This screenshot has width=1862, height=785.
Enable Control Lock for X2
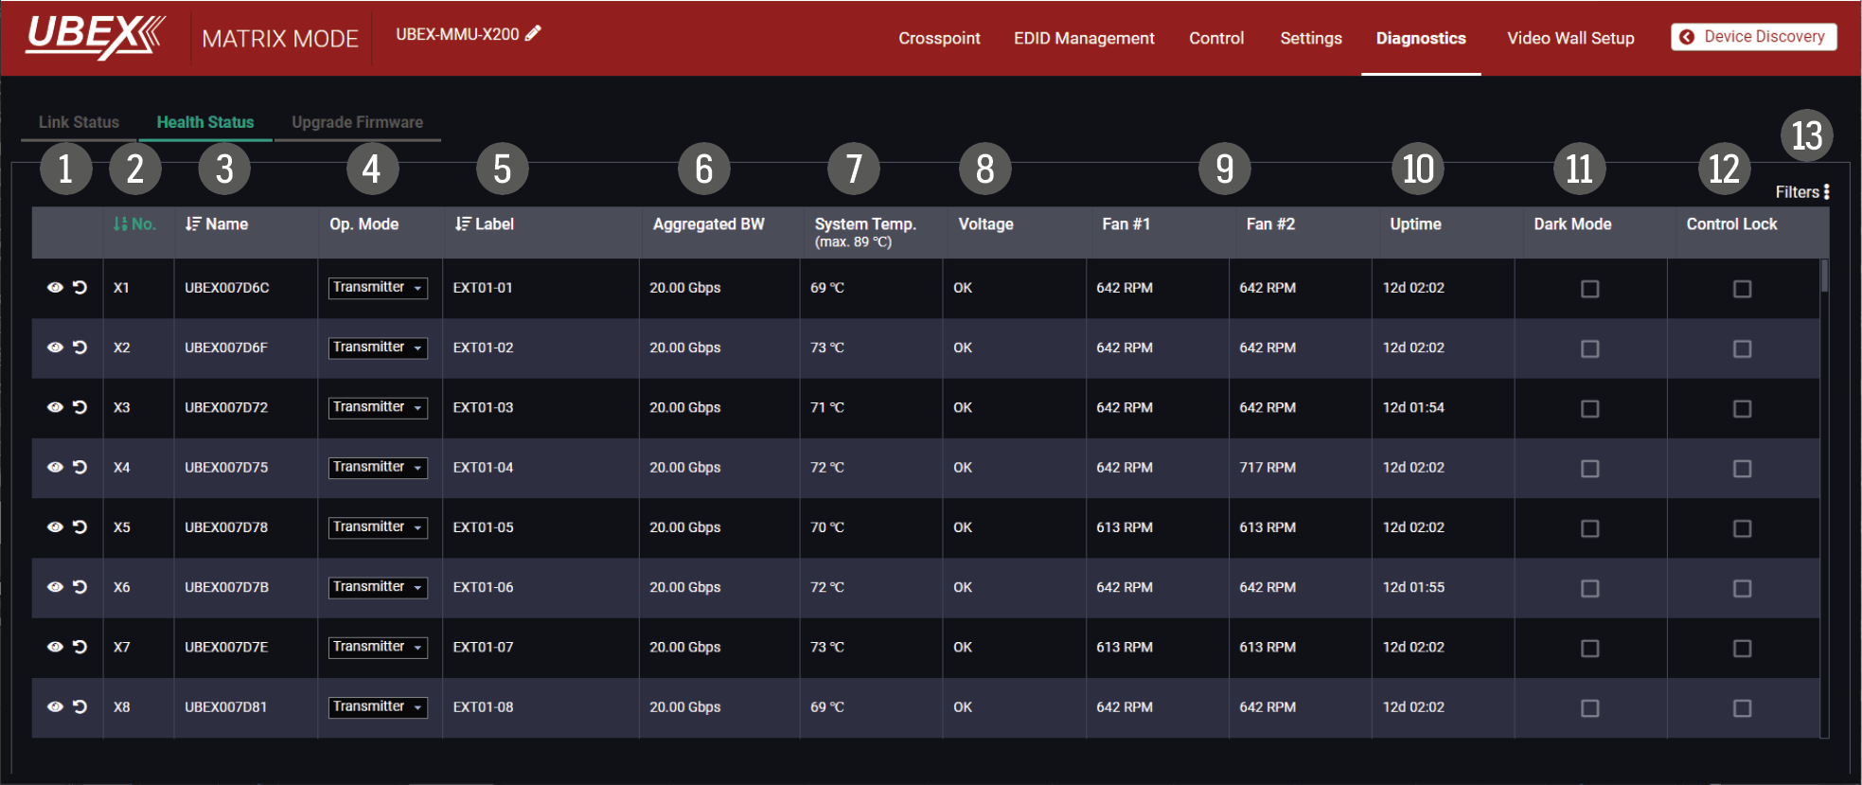[1743, 348]
